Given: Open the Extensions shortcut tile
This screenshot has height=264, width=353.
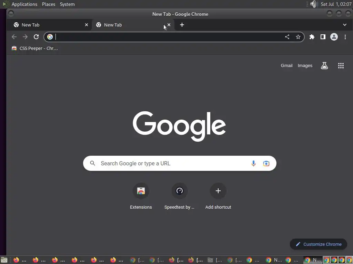Looking at the screenshot, I should 141,196.
